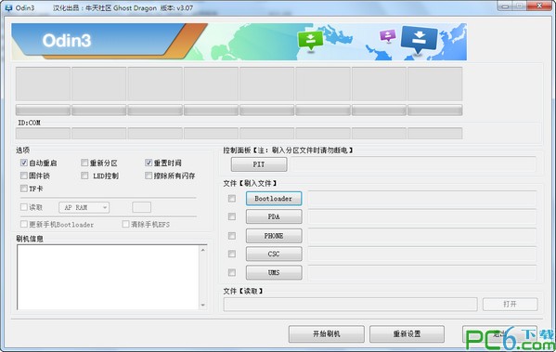Click the UMS file button
The height and width of the screenshot is (352, 556).
pos(274,272)
